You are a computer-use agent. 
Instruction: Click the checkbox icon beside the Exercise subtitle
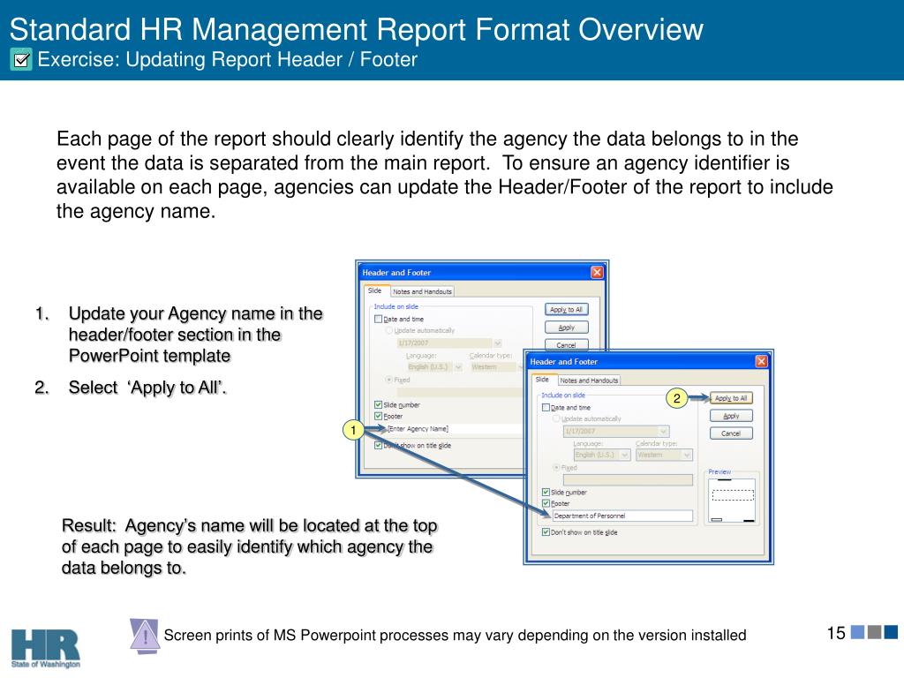point(21,60)
